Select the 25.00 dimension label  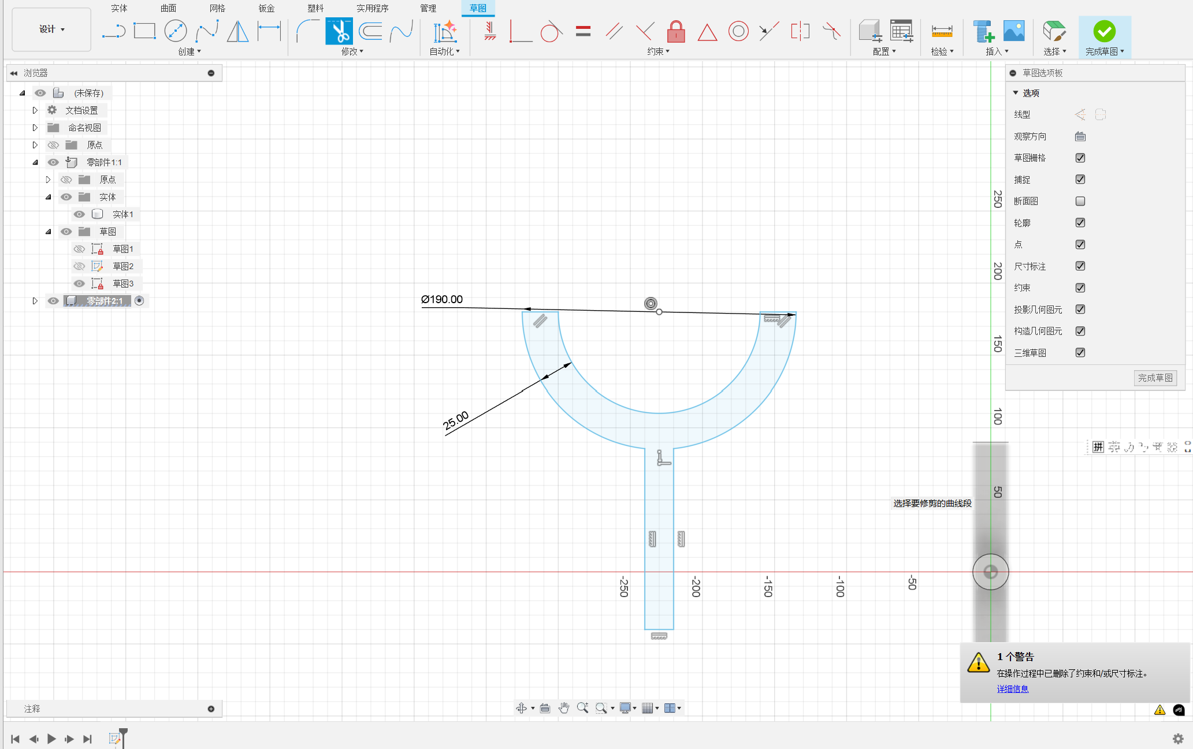pos(456,421)
